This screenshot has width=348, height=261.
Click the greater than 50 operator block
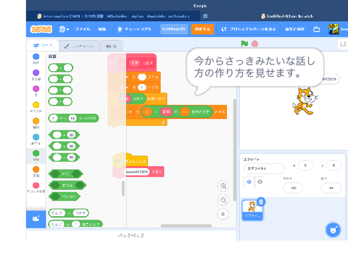(x=65, y=135)
